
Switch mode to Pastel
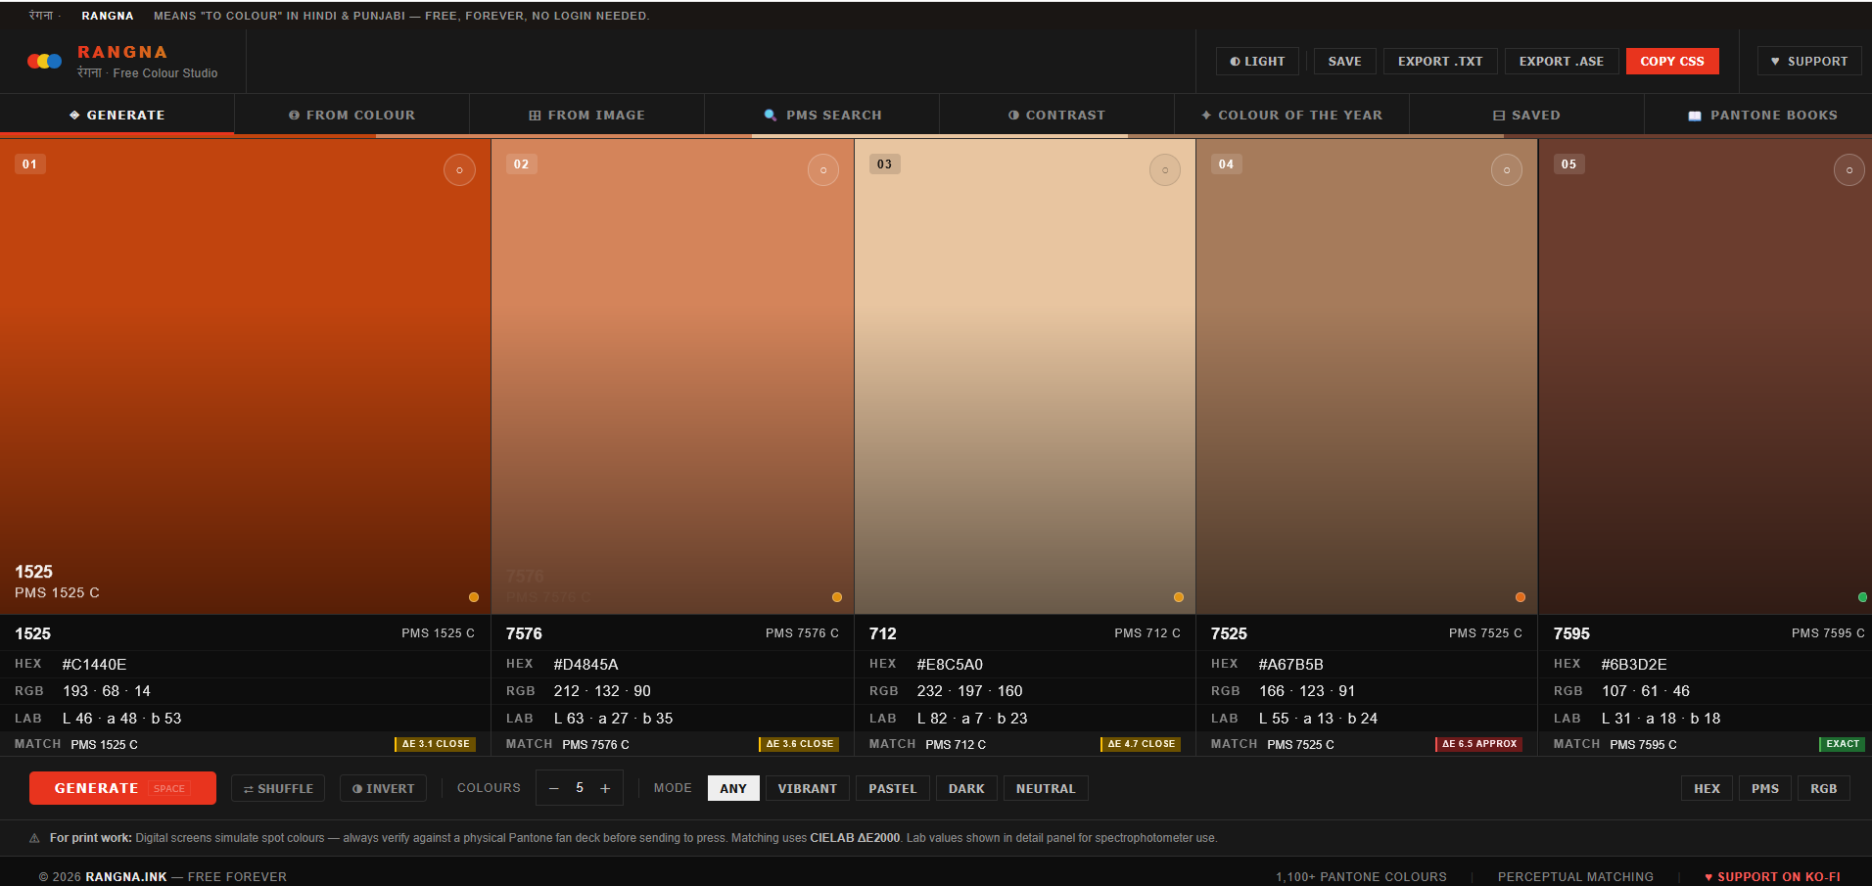tap(892, 789)
